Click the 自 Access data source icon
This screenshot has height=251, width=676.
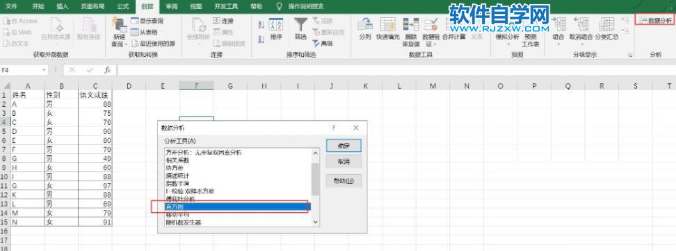pyautogui.click(x=6, y=21)
